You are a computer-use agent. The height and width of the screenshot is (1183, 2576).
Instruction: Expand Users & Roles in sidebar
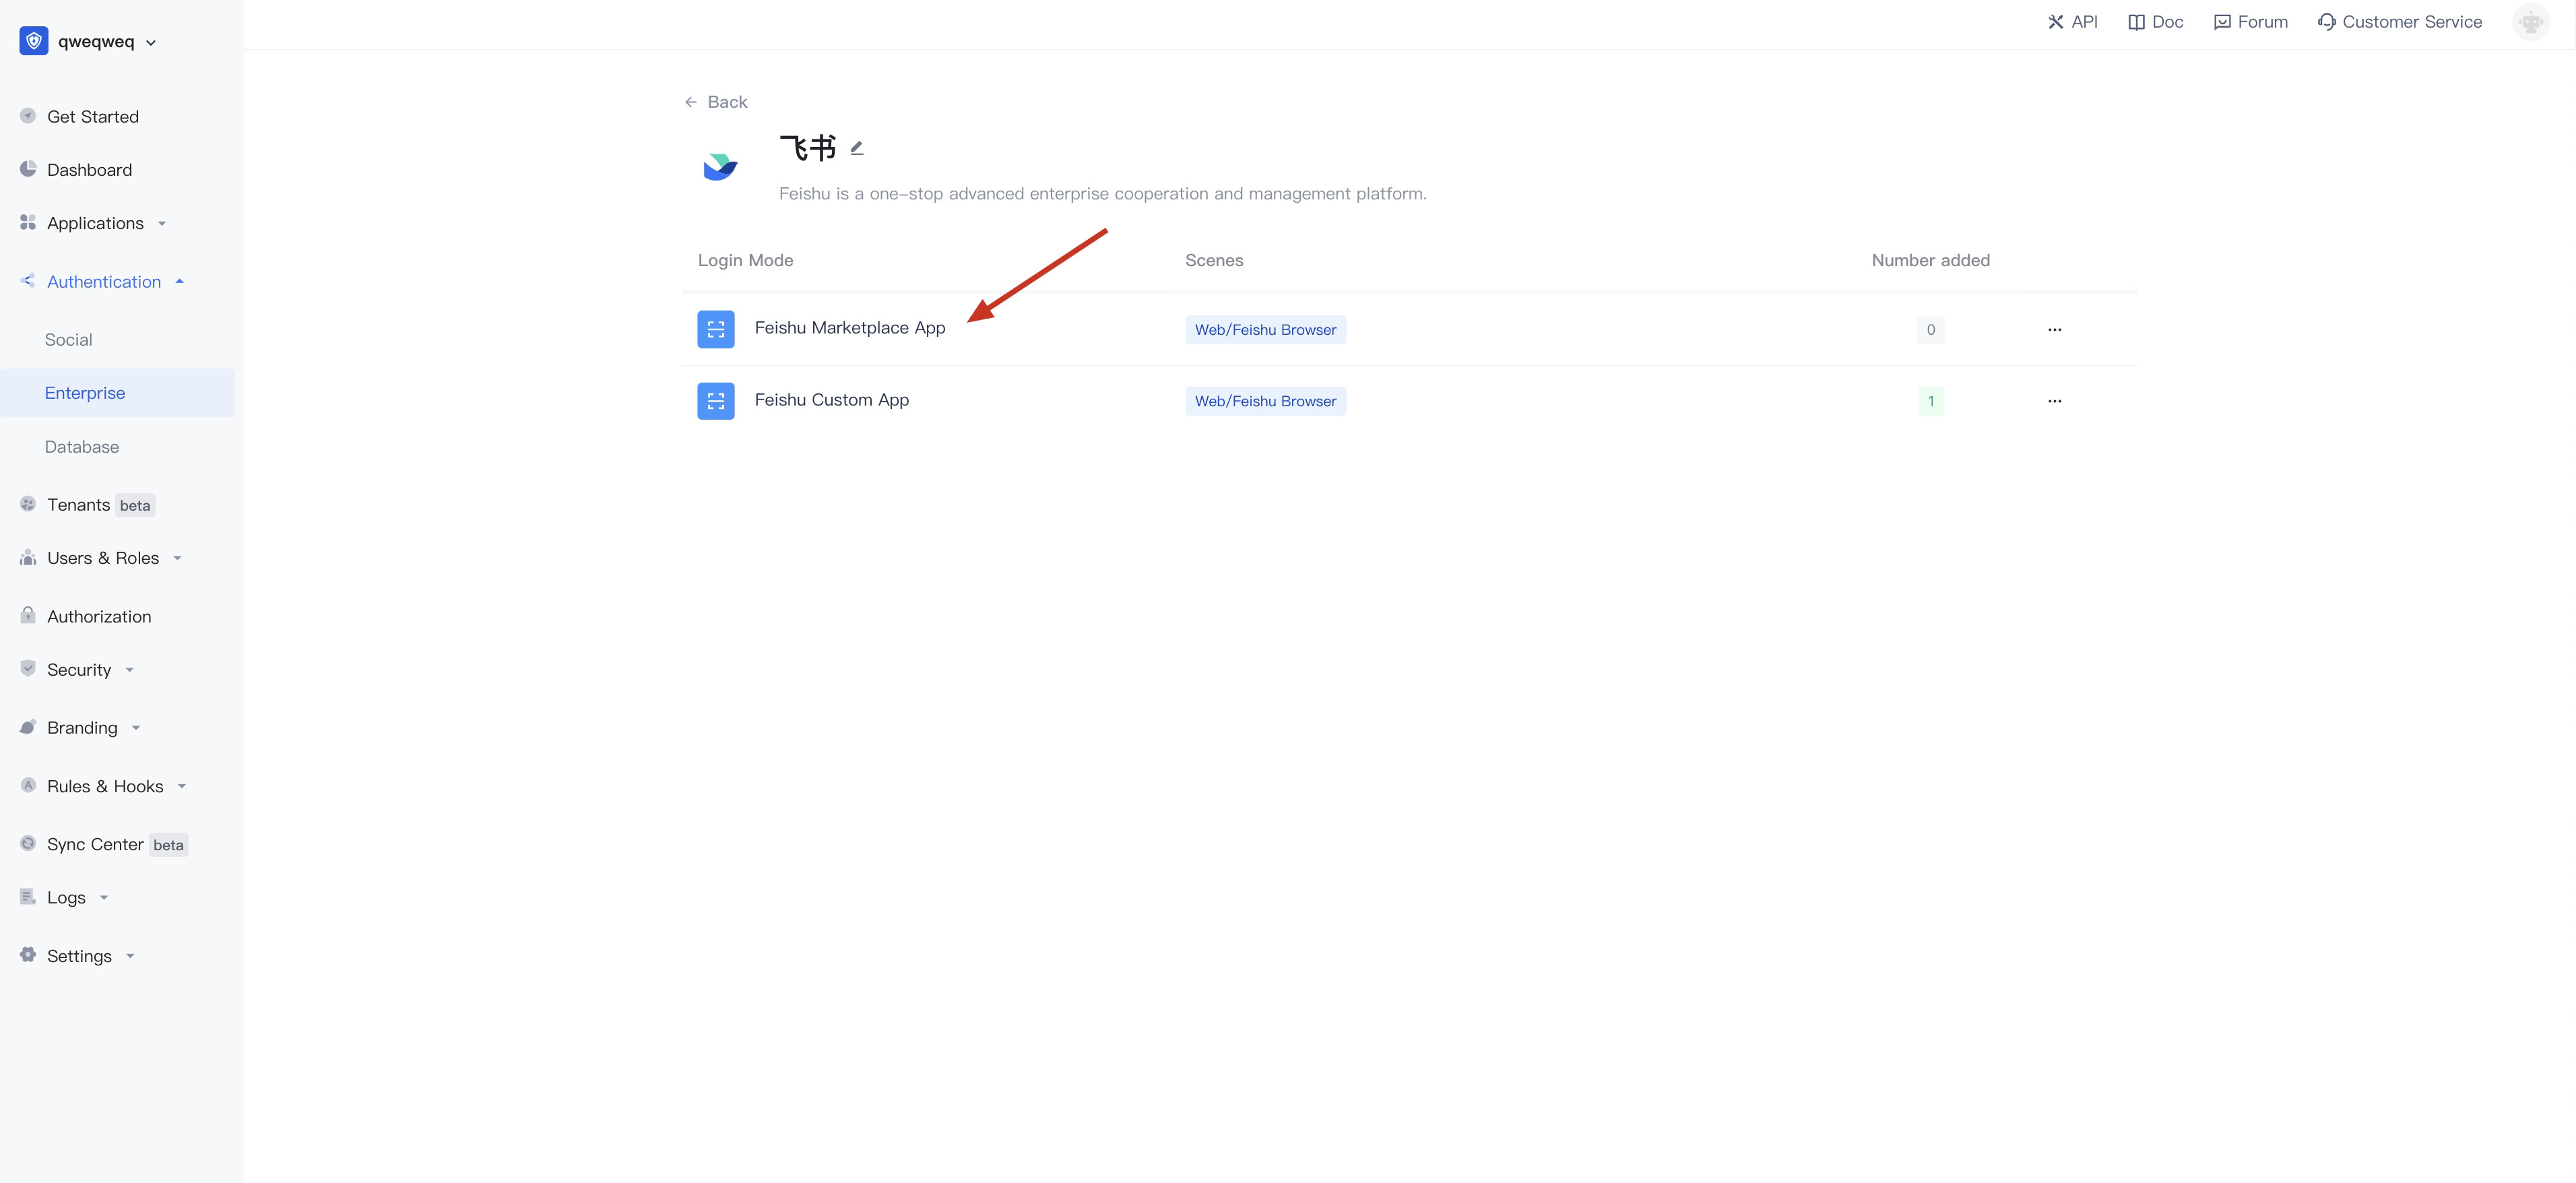pos(103,558)
